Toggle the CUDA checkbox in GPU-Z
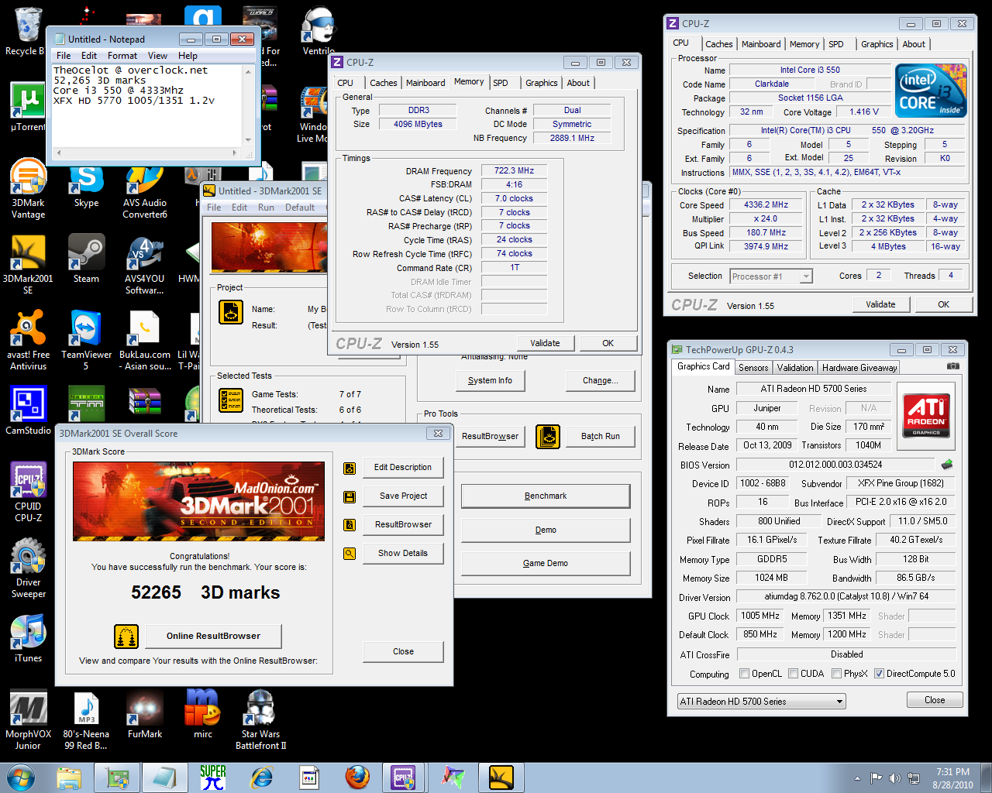The width and height of the screenshot is (992, 793). 794,674
